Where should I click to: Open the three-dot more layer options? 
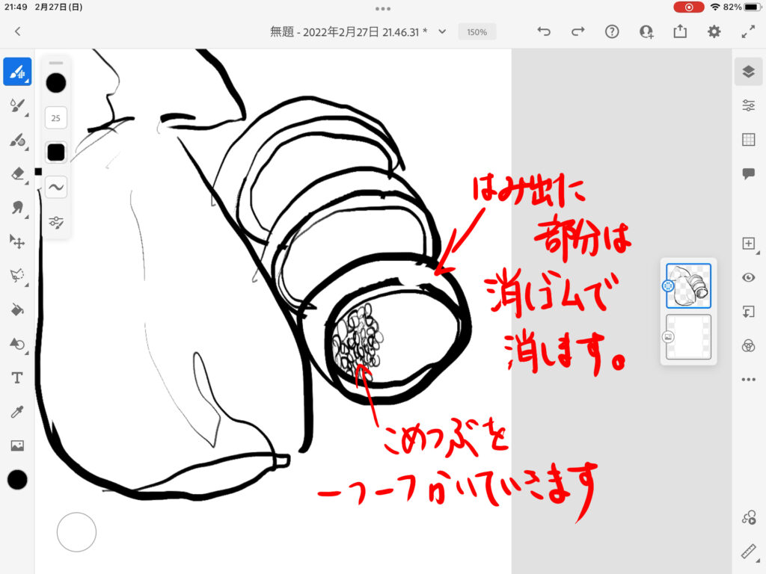point(748,380)
